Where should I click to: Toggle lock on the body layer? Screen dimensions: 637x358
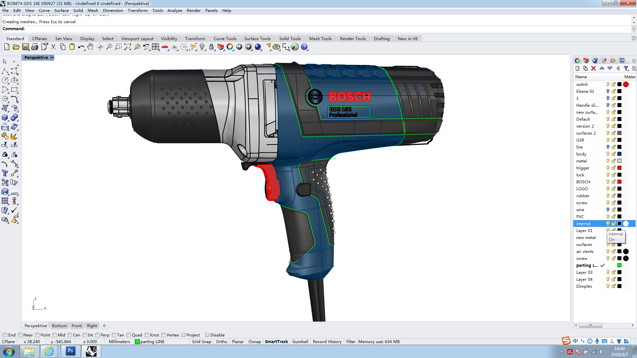(x=614, y=154)
